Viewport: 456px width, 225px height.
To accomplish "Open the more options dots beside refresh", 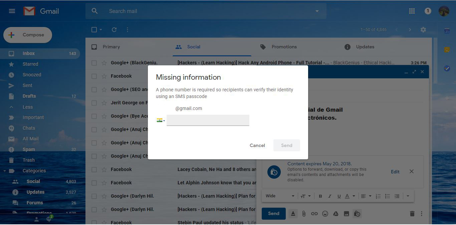I will (x=128, y=30).
